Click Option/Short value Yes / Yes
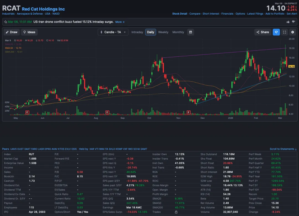299x216 pixels. 83,212
